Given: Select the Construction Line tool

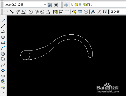Looking at the screenshot, I should pyautogui.click(x=3, y=26).
